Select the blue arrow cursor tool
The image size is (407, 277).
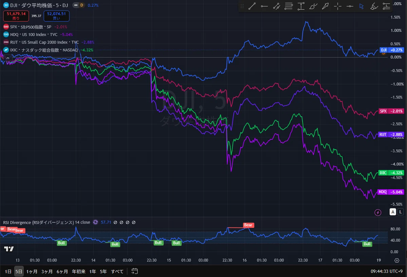[x=362, y=6]
